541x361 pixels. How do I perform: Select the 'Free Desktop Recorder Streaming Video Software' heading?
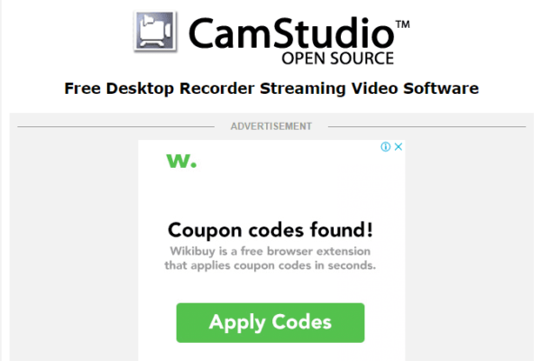pos(271,88)
